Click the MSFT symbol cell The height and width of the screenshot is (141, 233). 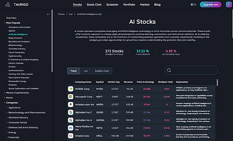pyautogui.click(x=99, y=97)
